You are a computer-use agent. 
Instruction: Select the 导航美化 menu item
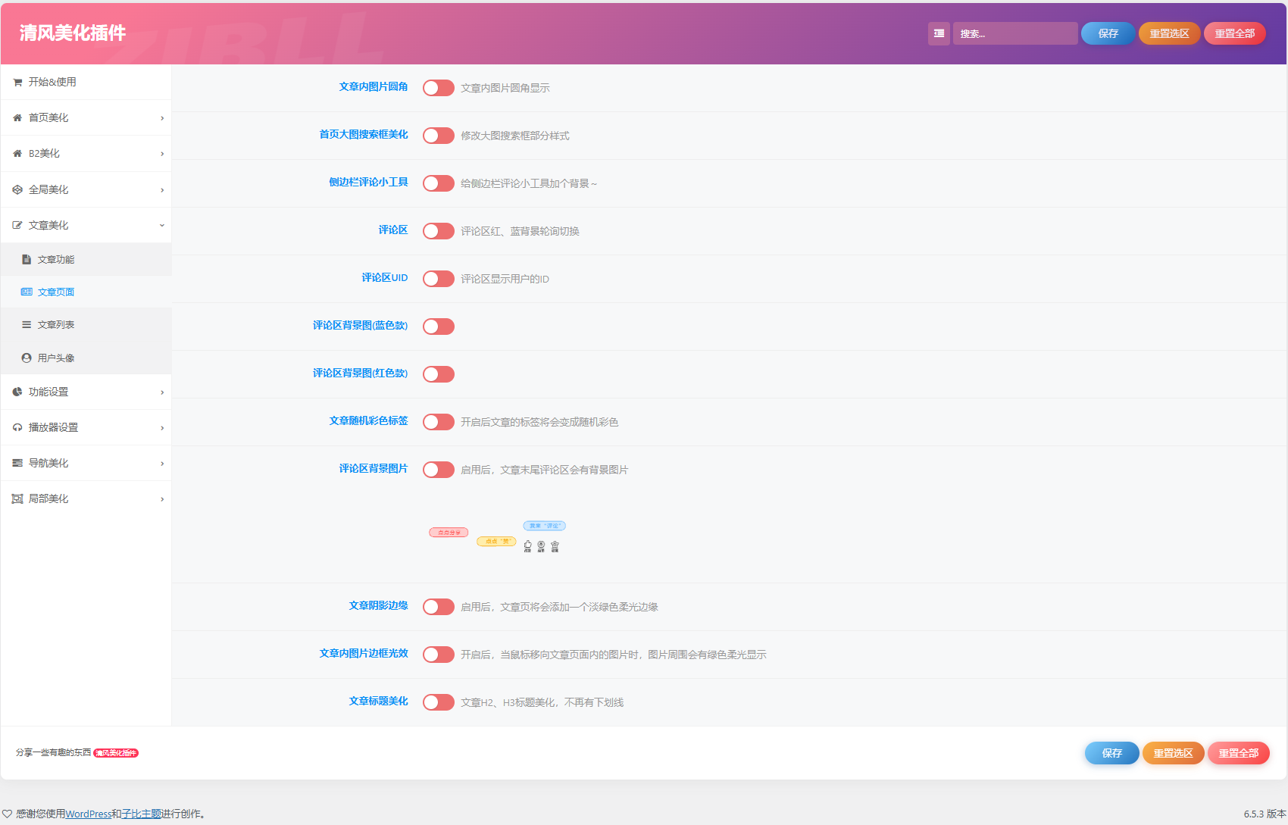click(48, 464)
